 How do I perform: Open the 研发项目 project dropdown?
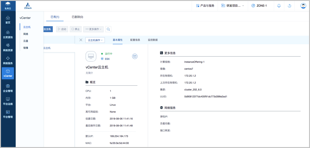pos(232,6)
